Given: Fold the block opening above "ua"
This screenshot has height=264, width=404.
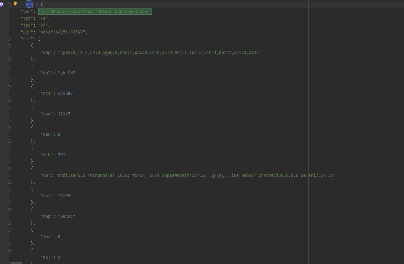Looking at the screenshot, I should [9, 168].
